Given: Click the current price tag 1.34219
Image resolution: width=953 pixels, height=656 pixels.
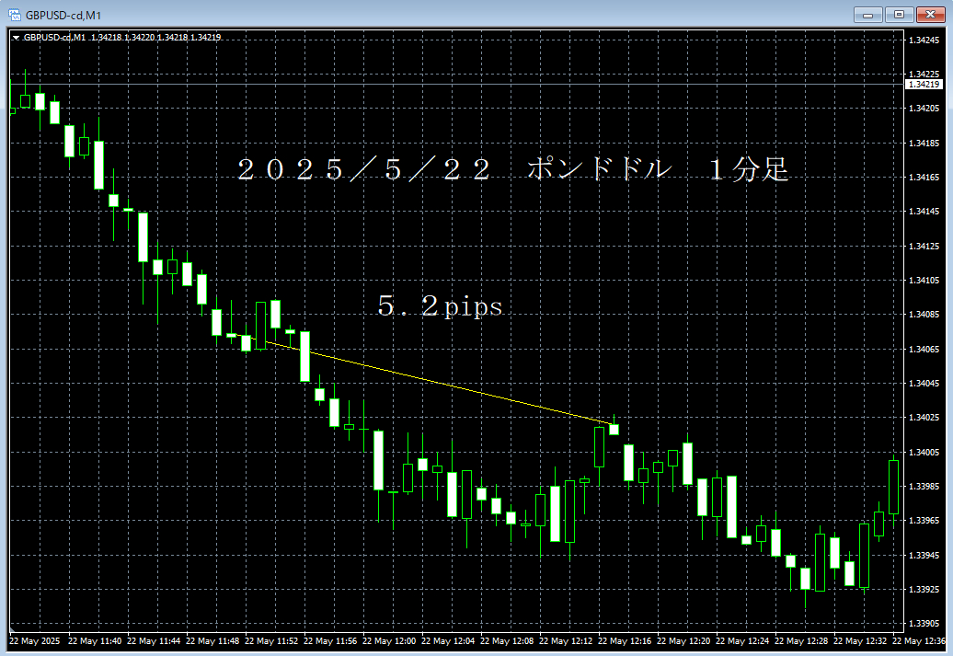Looking at the screenshot, I should coord(924,85).
